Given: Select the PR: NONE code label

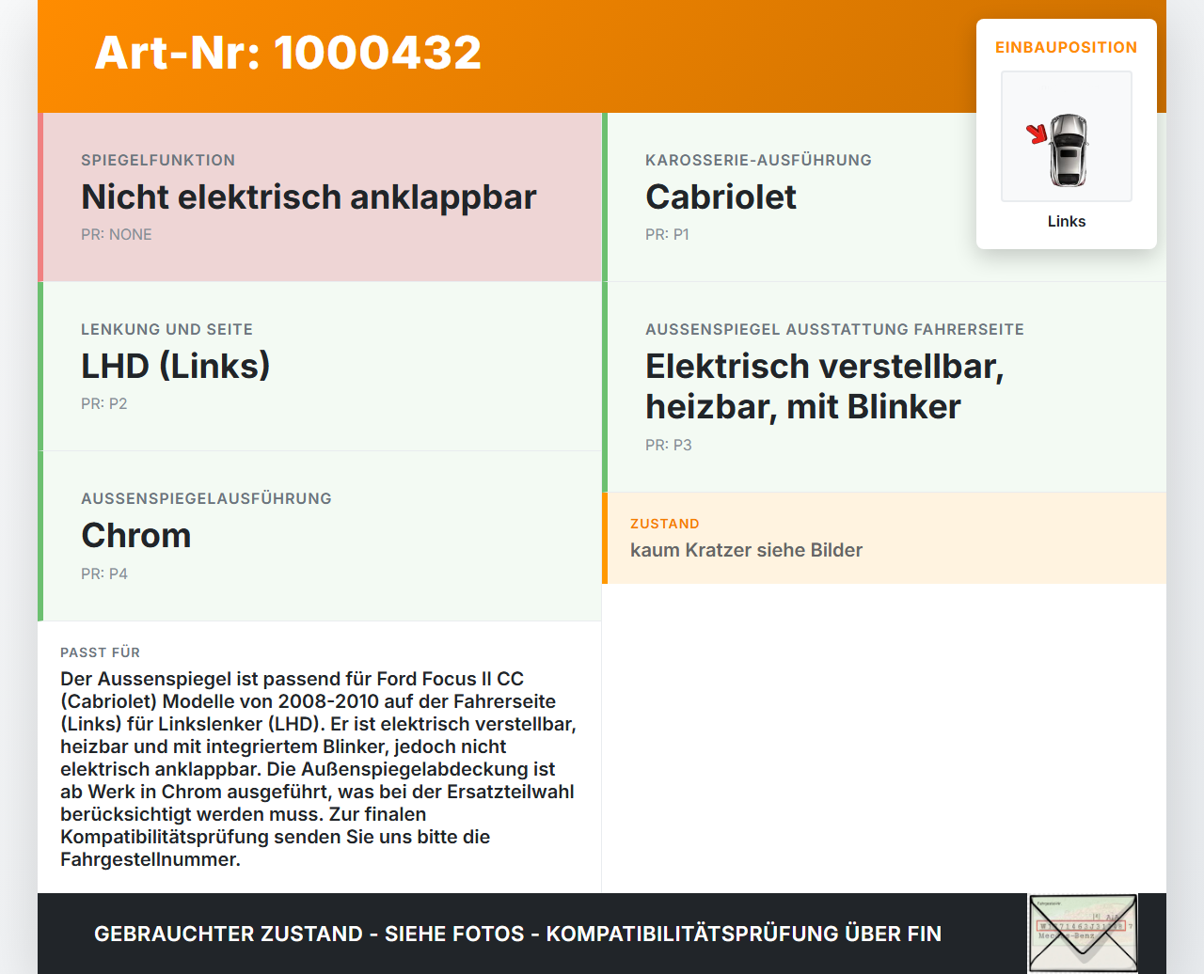Looking at the screenshot, I should coord(117,234).
